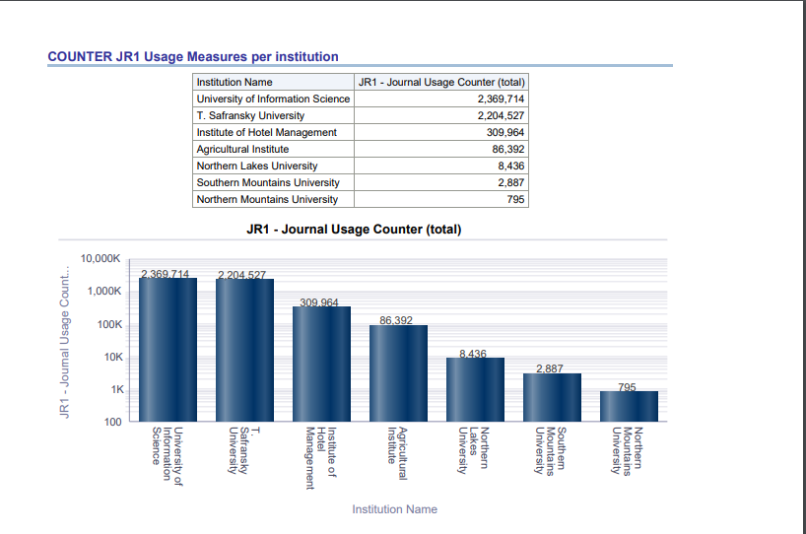Click Agricultural Institute in the table
The image size is (806, 534).
tap(242, 149)
